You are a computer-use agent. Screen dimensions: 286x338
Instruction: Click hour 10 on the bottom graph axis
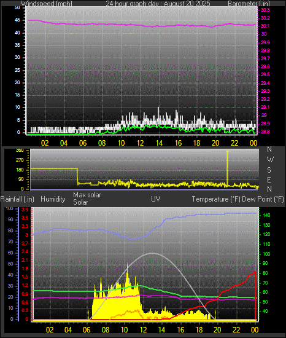coord(124,329)
